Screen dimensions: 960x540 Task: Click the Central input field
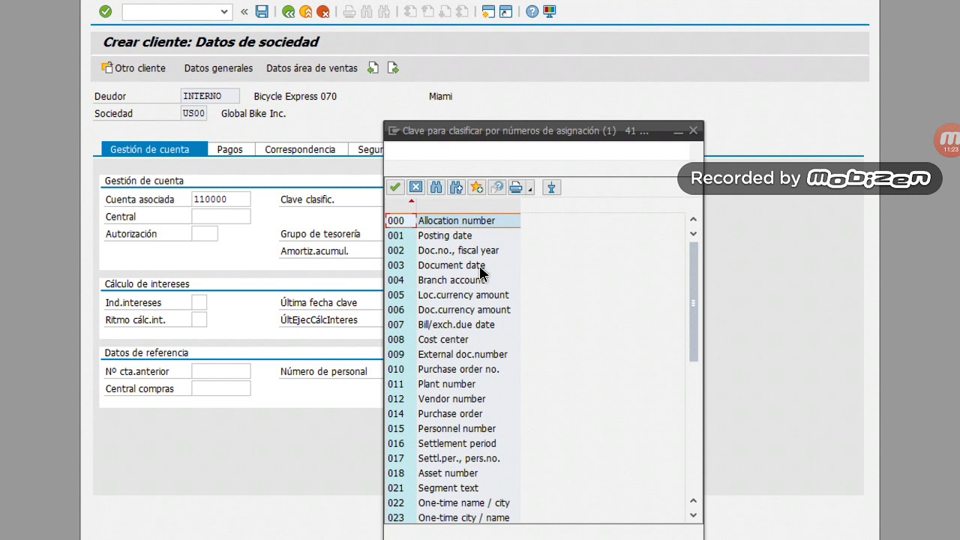[221, 217]
